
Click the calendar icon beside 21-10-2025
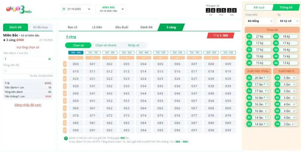pyautogui.click(x=64, y=9)
